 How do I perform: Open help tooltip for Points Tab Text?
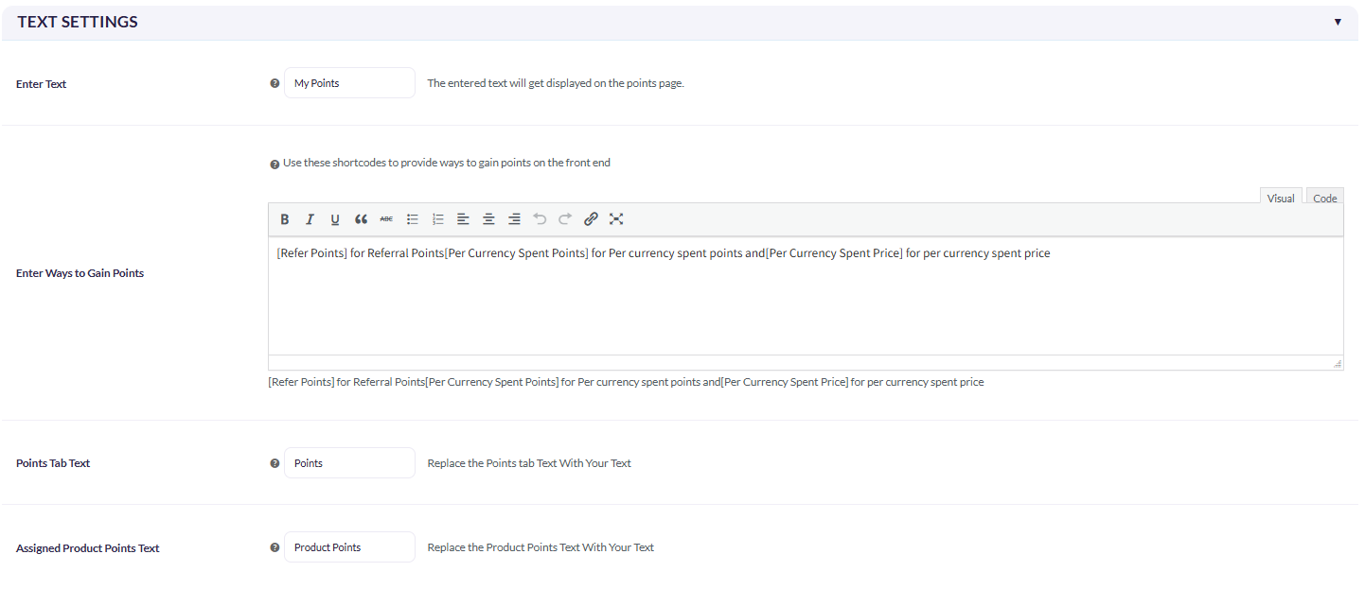pyautogui.click(x=275, y=463)
